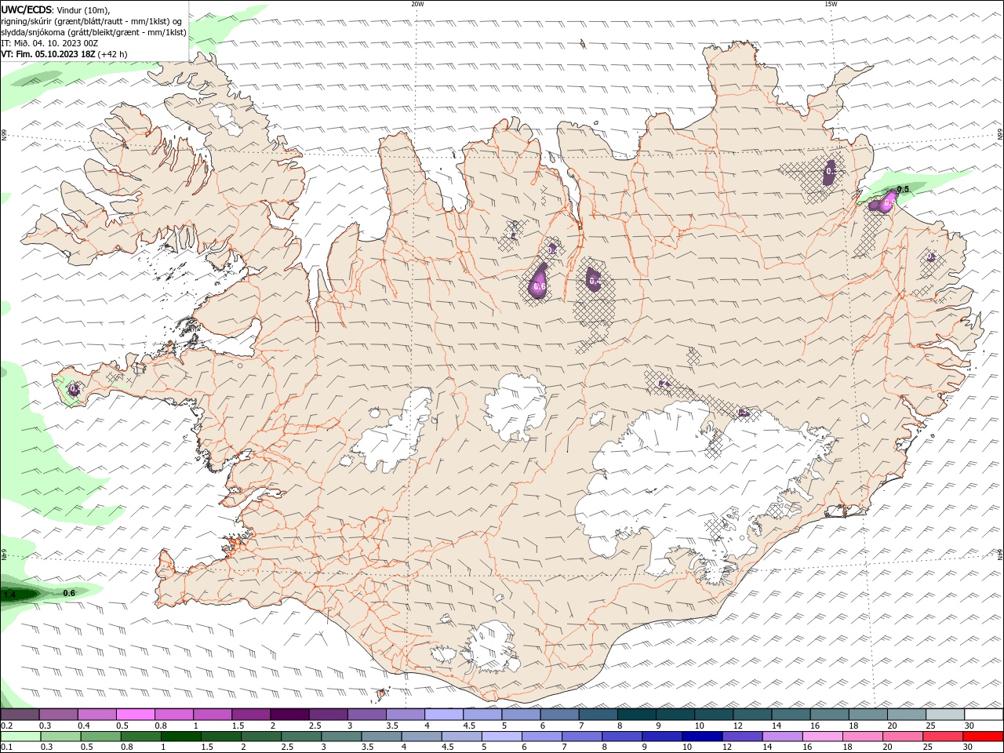Click the bright pink 0.5 snow legend swatch

click(x=135, y=715)
